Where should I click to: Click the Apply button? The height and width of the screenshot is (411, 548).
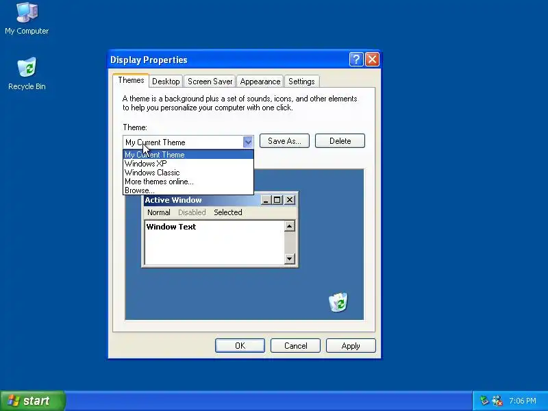coord(351,346)
